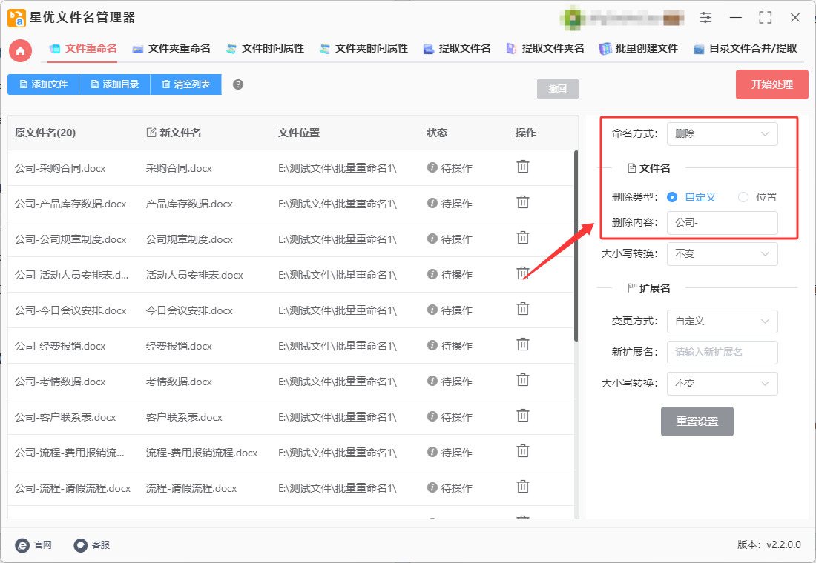Click the edit icon beside 新文件名 header
The width and height of the screenshot is (816, 563).
pos(151,133)
